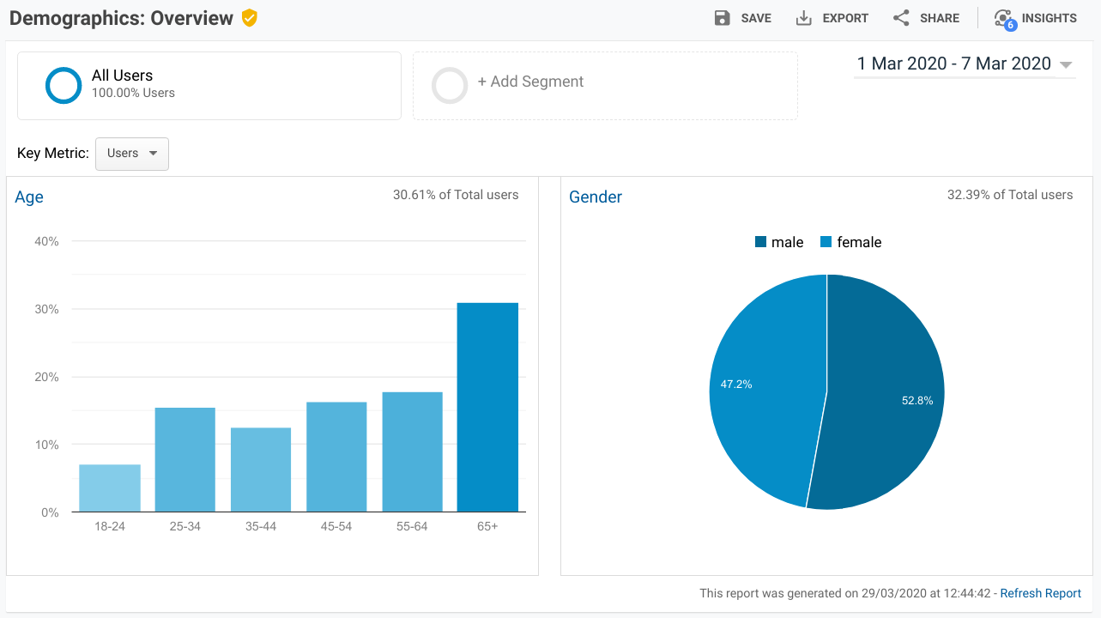
Task: Click the 18-24 age bar
Action: pos(110,488)
